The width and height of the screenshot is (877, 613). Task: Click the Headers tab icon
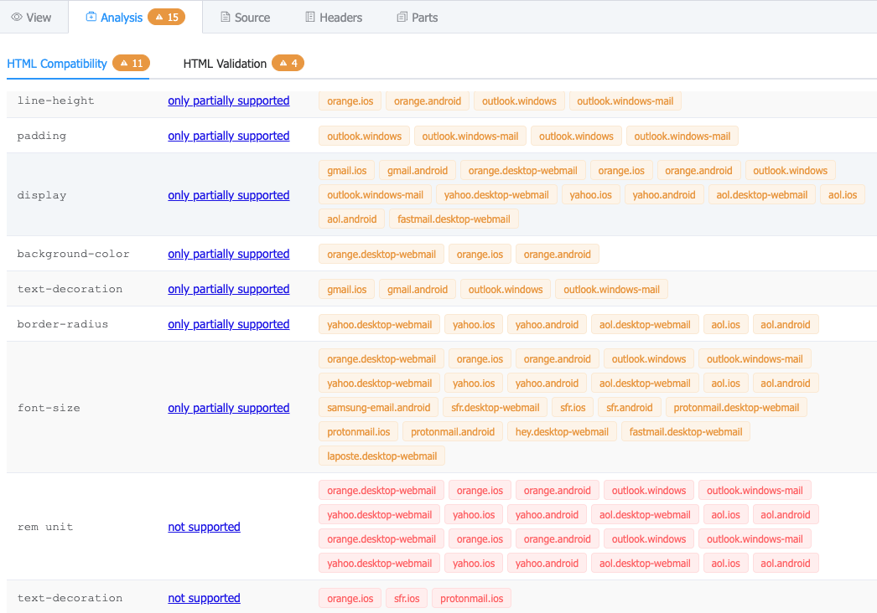(310, 17)
